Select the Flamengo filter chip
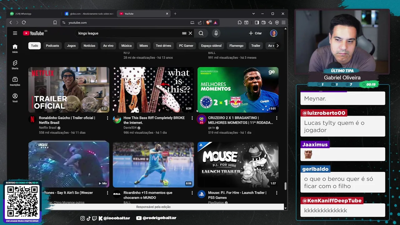 pyautogui.click(x=236, y=46)
